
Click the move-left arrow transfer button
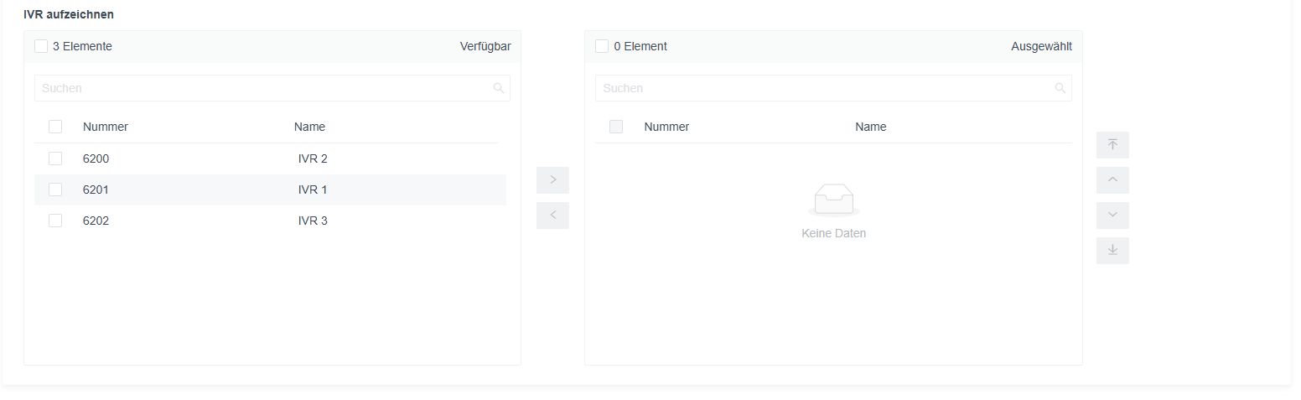click(552, 216)
